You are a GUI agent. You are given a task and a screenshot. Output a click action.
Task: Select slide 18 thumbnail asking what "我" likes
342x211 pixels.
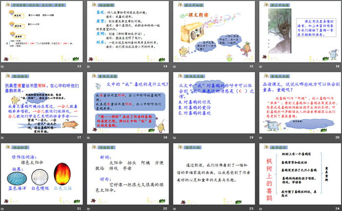pyautogui.click(x=128, y=103)
